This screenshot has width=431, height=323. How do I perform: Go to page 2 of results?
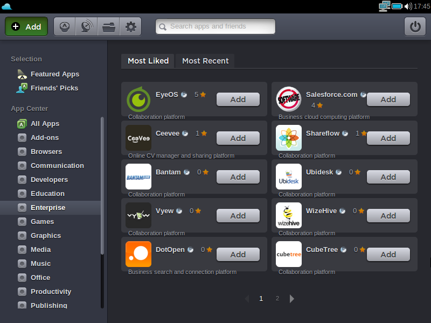[277, 298]
